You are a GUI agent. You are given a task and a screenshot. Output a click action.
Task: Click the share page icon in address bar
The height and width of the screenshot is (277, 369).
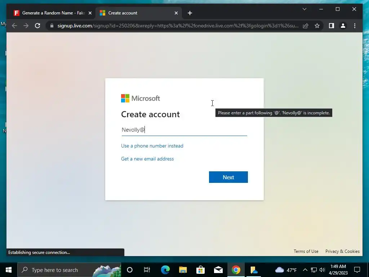pos(306,26)
